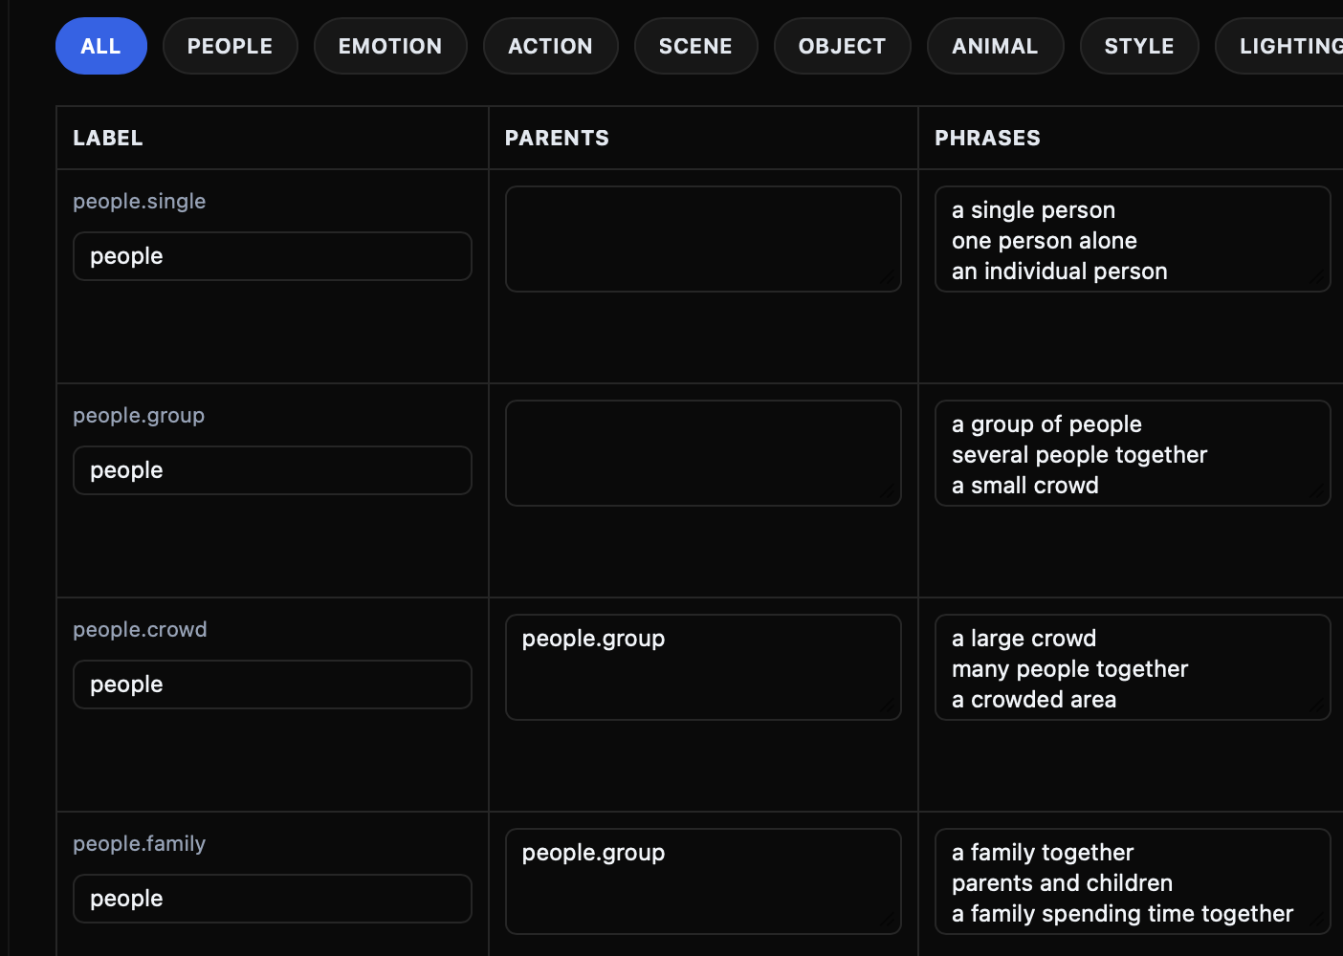
Task: Filter labels by ACTION category
Action: pyautogui.click(x=550, y=46)
